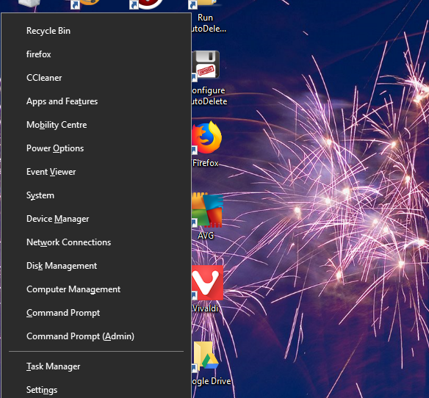The image size is (429, 398).
Task: Select the Google Drive folder desktop icon
Action: click(206, 356)
